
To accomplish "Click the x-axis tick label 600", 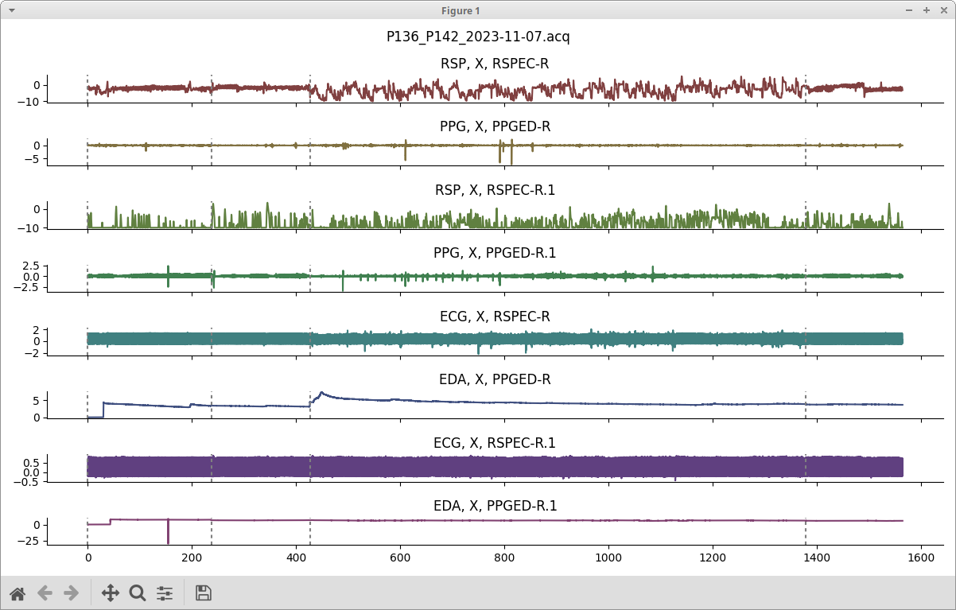I will click(x=400, y=558).
